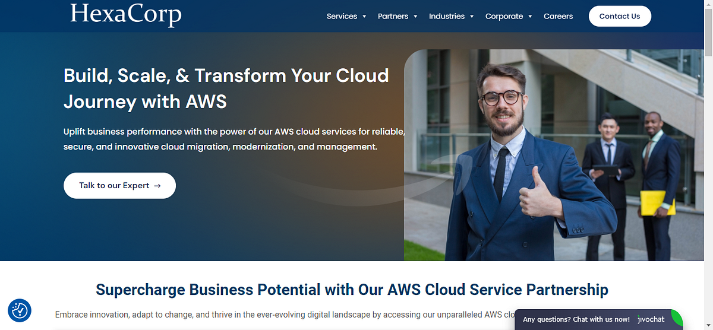
Task: Open the Services menu
Action: [342, 16]
